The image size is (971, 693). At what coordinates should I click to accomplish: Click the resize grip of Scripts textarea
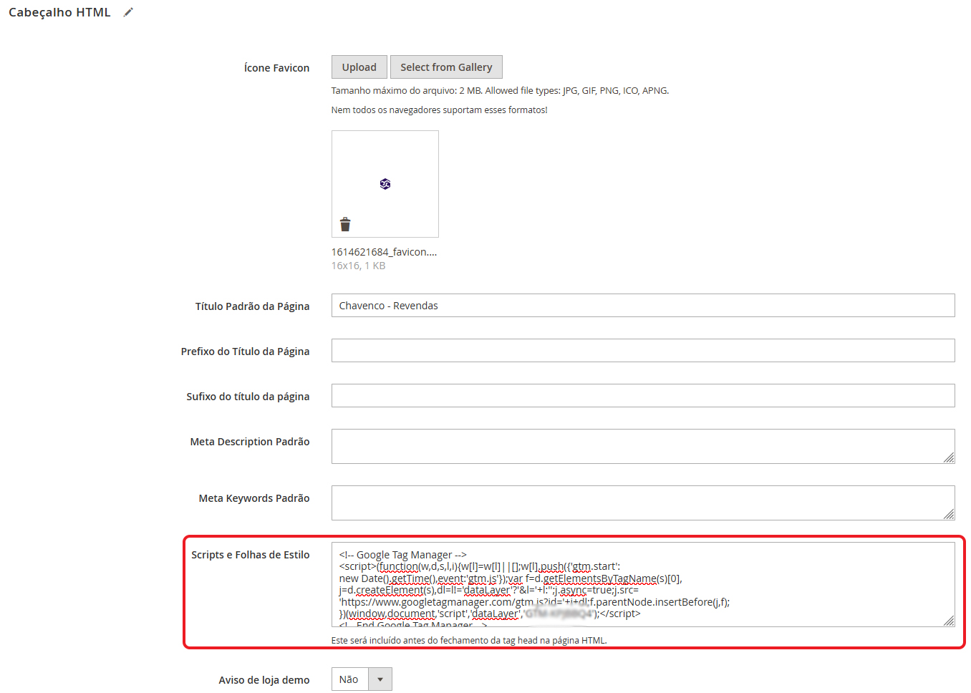point(949,621)
